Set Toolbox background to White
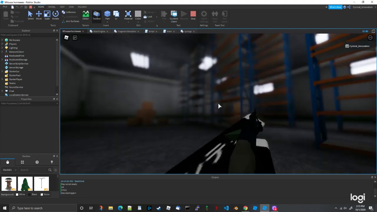The width and height of the screenshot is (377, 212). tap(20, 194)
